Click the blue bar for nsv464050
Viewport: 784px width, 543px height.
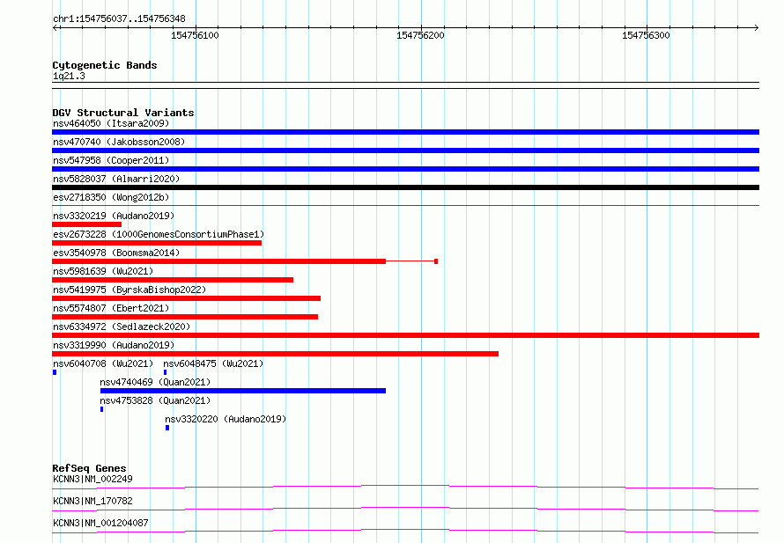coord(405,132)
